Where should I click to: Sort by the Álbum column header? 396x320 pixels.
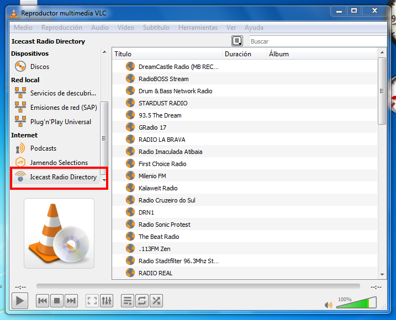(x=322, y=54)
